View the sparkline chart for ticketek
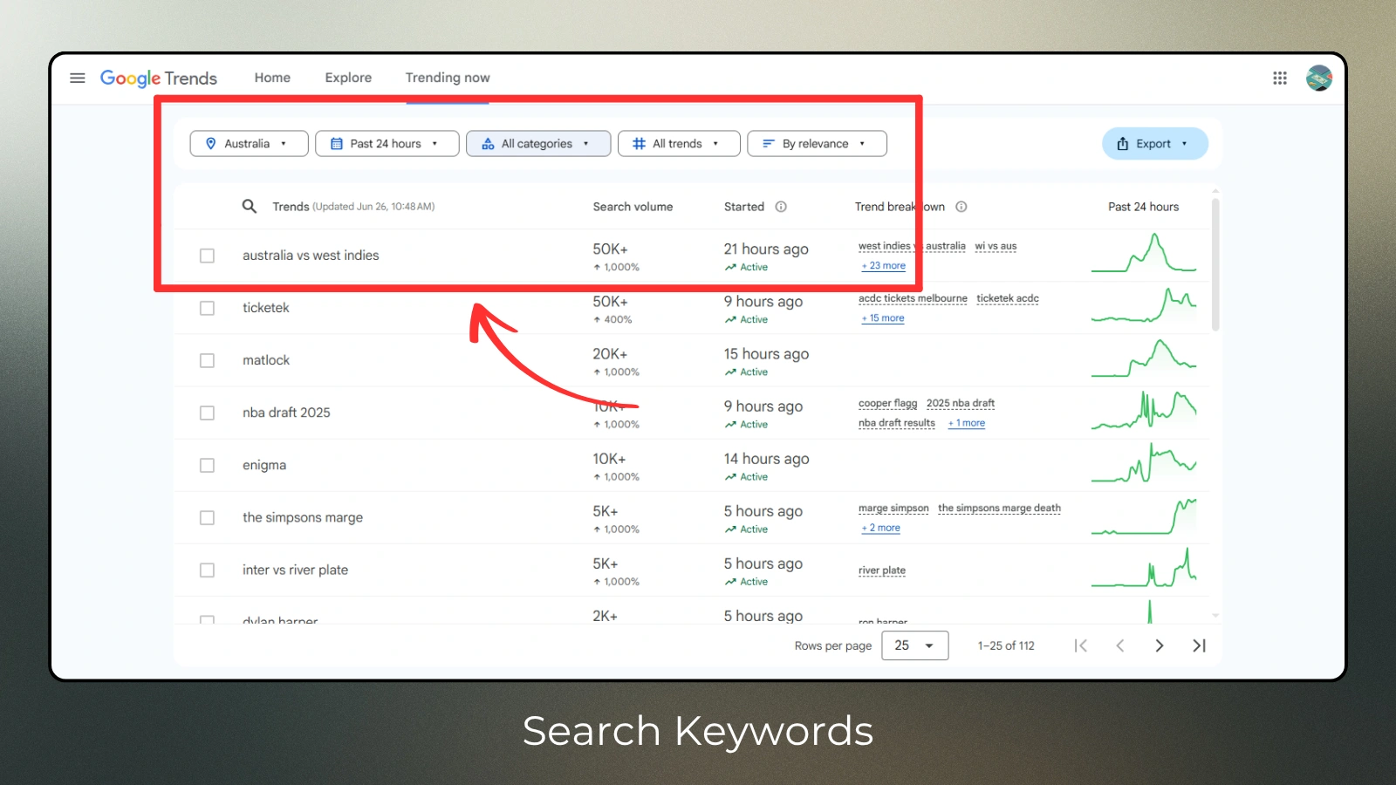The width and height of the screenshot is (1396, 785). (x=1144, y=305)
